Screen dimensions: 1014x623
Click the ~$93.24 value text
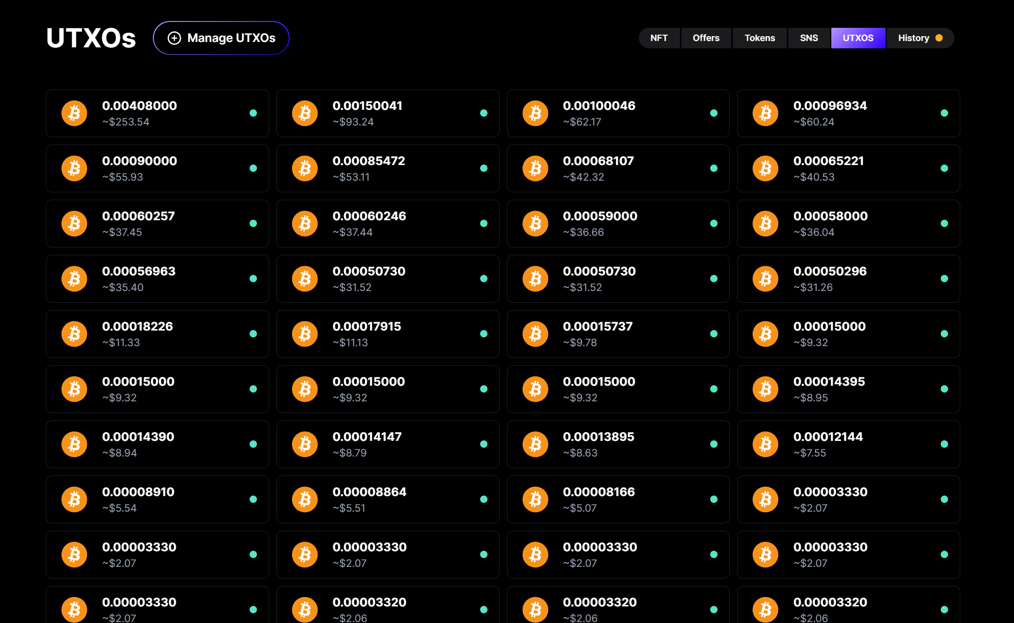[353, 122]
